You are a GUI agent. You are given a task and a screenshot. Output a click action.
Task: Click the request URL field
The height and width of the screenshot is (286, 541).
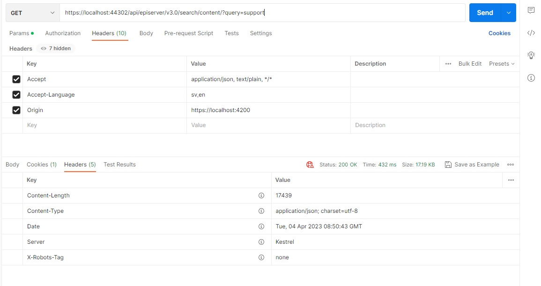[x=262, y=13]
